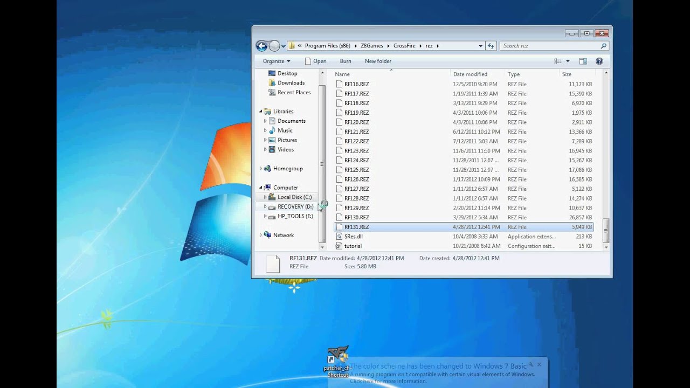
Task: Click Z8Games in the address breadcrumb
Action: tap(372, 46)
